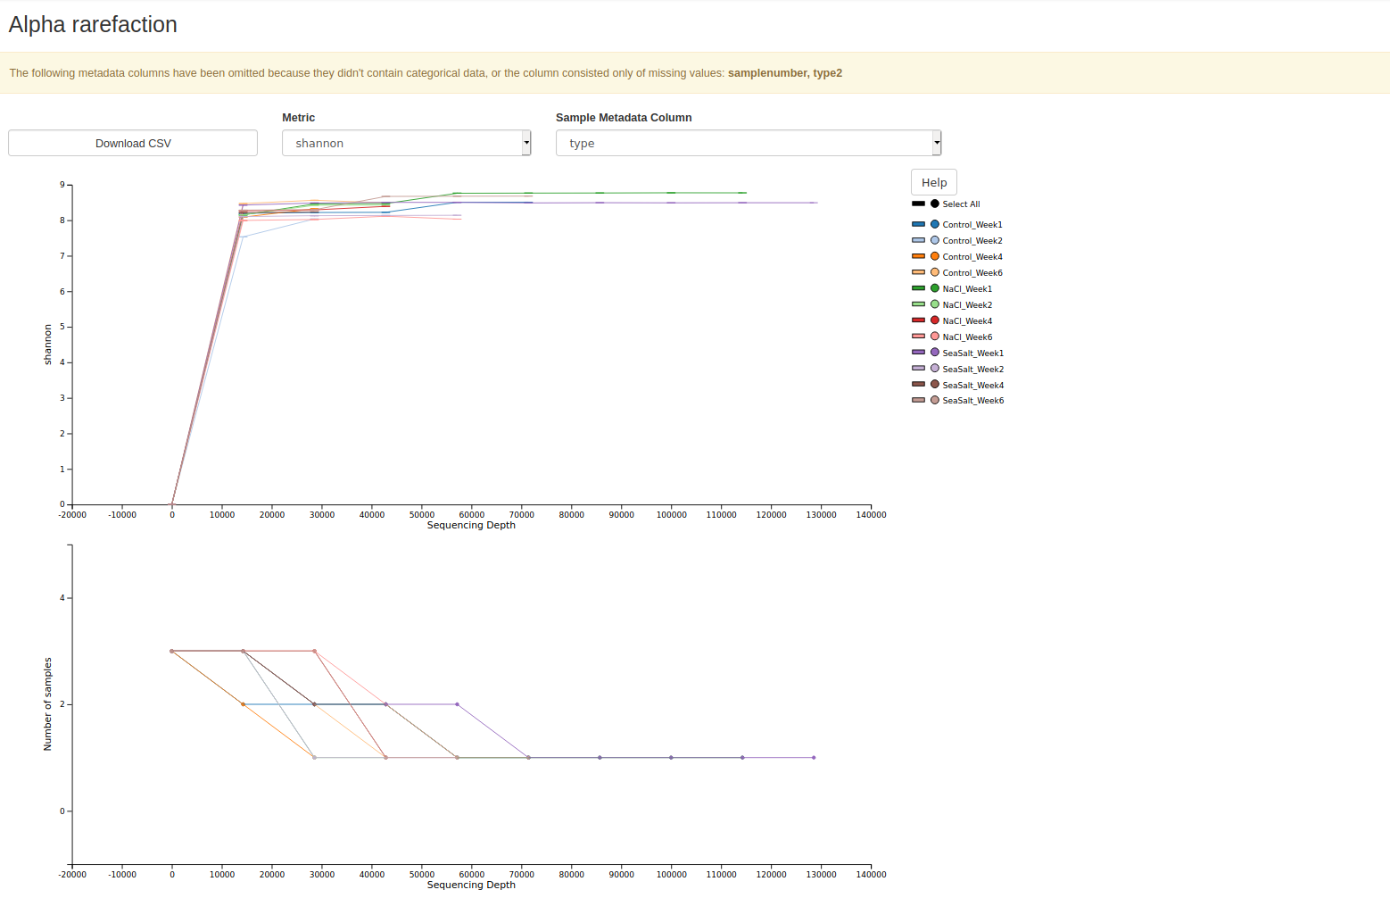1390x923 pixels.
Task: Click the SeaSalt_Week4 brown legend circle
Action: click(934, 385)
